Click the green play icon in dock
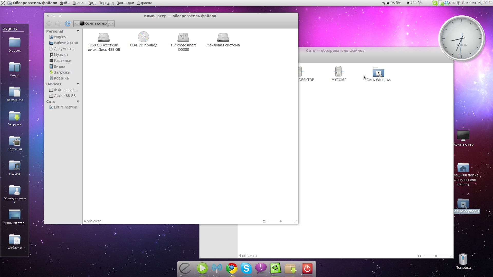Image resolution: width=493 pixels, height=277 pixels. (202, 268)
